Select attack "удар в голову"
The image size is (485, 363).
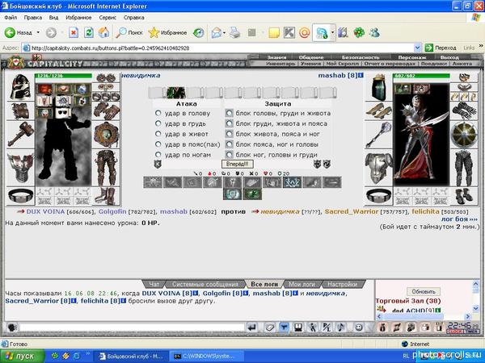[x=158, y=113]
